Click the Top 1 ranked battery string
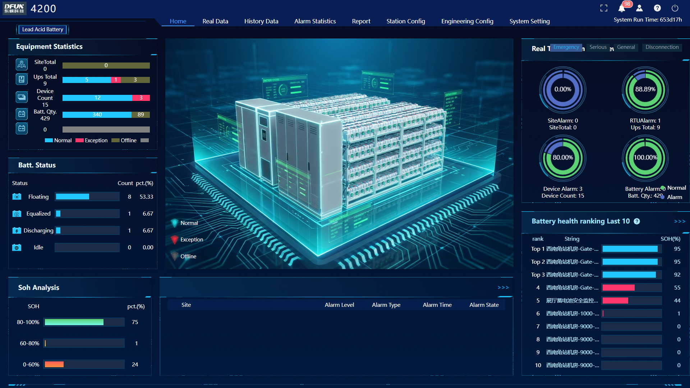 click(572, 249)
